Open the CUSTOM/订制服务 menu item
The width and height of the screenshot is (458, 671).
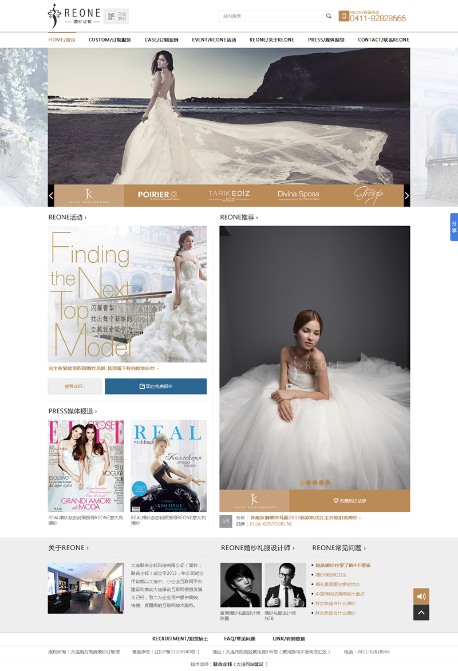(x=110, y=40)
